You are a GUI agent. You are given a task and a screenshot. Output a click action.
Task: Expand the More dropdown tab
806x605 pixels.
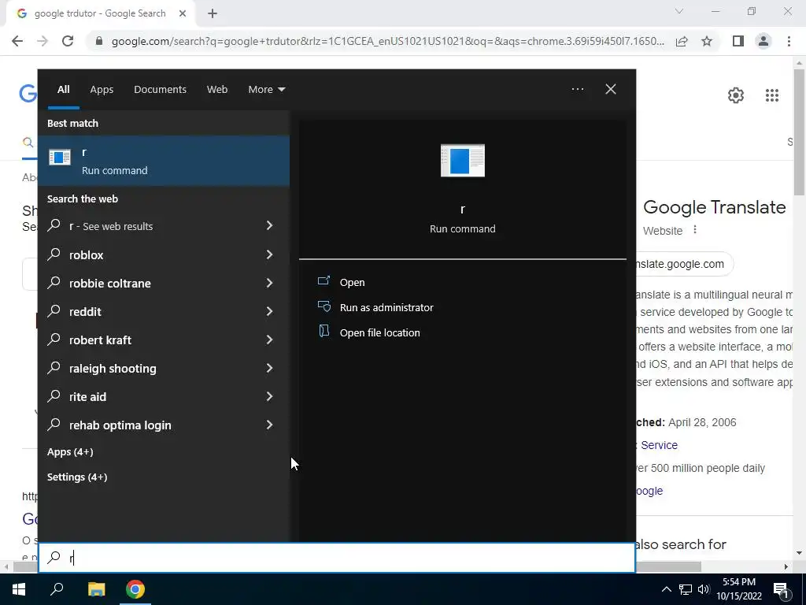click(x=266, y=90)
